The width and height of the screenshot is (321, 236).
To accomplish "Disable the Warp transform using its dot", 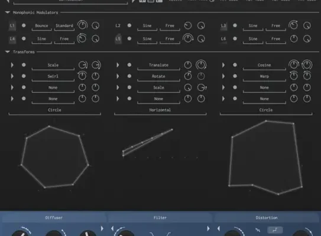I will tap(235, 76).
